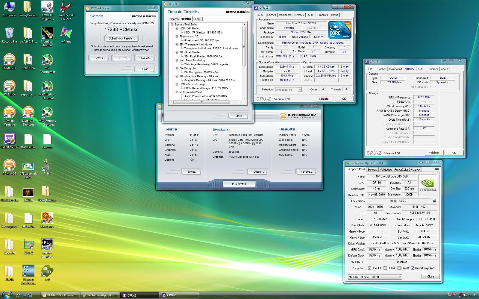Switch to the Scores tab in Result Details
The width and height of the screenshot is (479, 299).
(x=174, y=19)
